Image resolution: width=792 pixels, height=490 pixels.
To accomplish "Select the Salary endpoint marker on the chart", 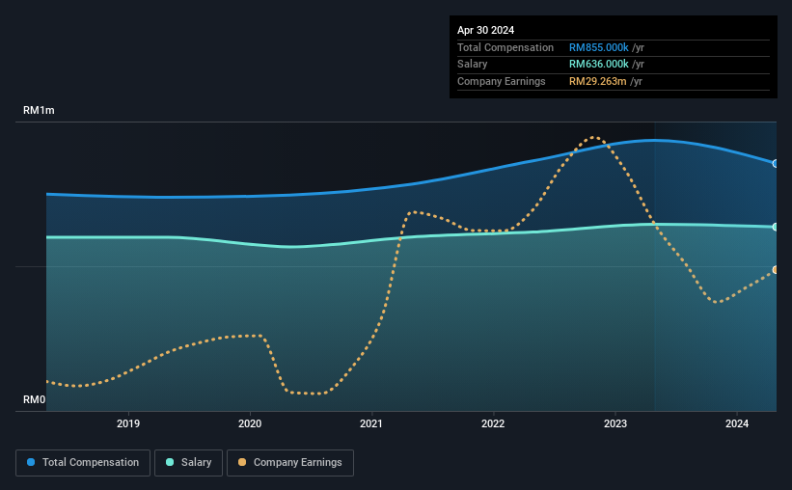I will coord(776,228).
